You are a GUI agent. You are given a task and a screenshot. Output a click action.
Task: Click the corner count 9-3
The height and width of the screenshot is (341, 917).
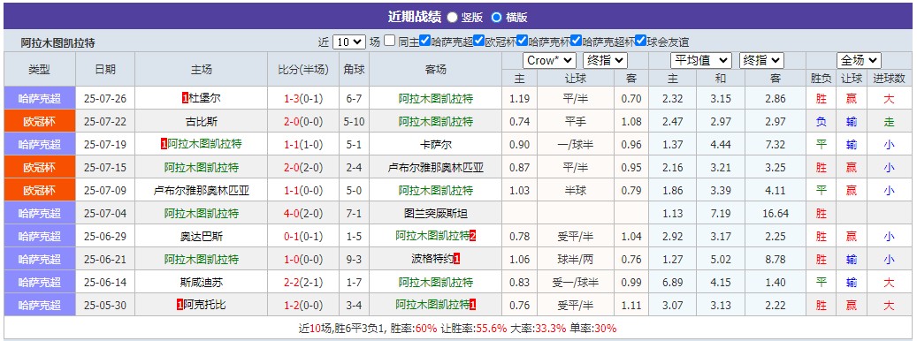pyautogui.click(x=355, y=259)
